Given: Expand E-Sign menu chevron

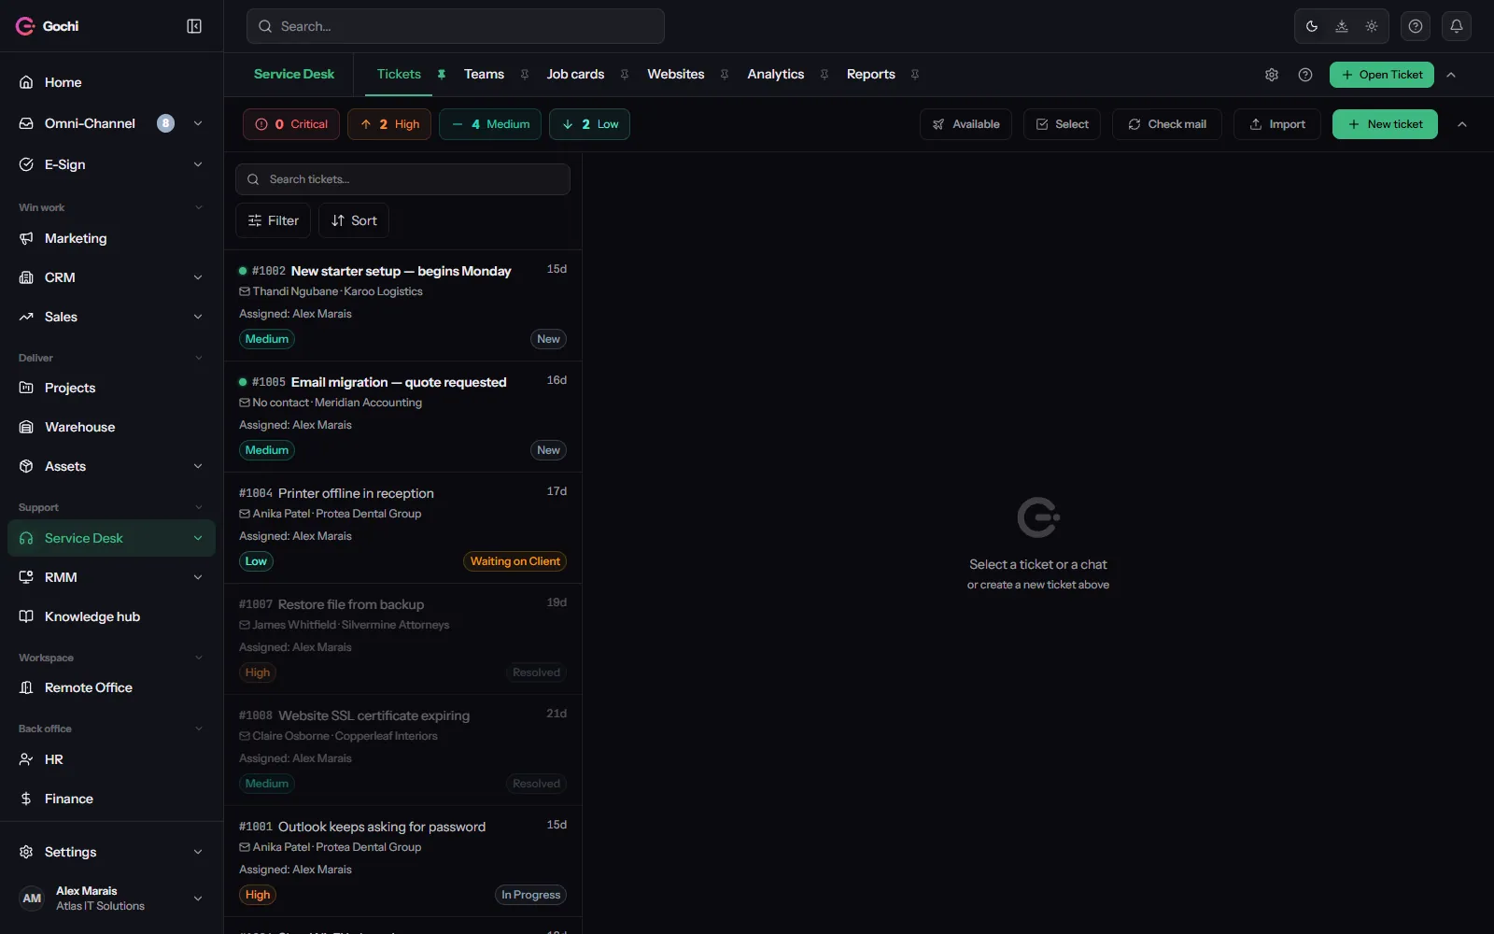Looking at the screenshot, I should (198, 164).
